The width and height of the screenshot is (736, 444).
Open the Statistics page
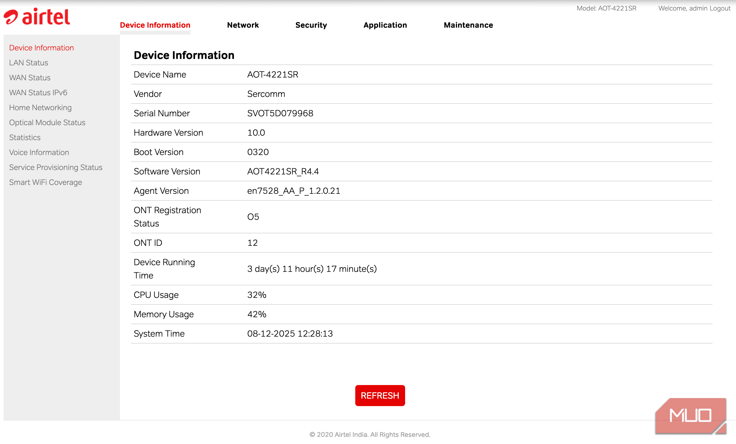[x=25, y=137]
